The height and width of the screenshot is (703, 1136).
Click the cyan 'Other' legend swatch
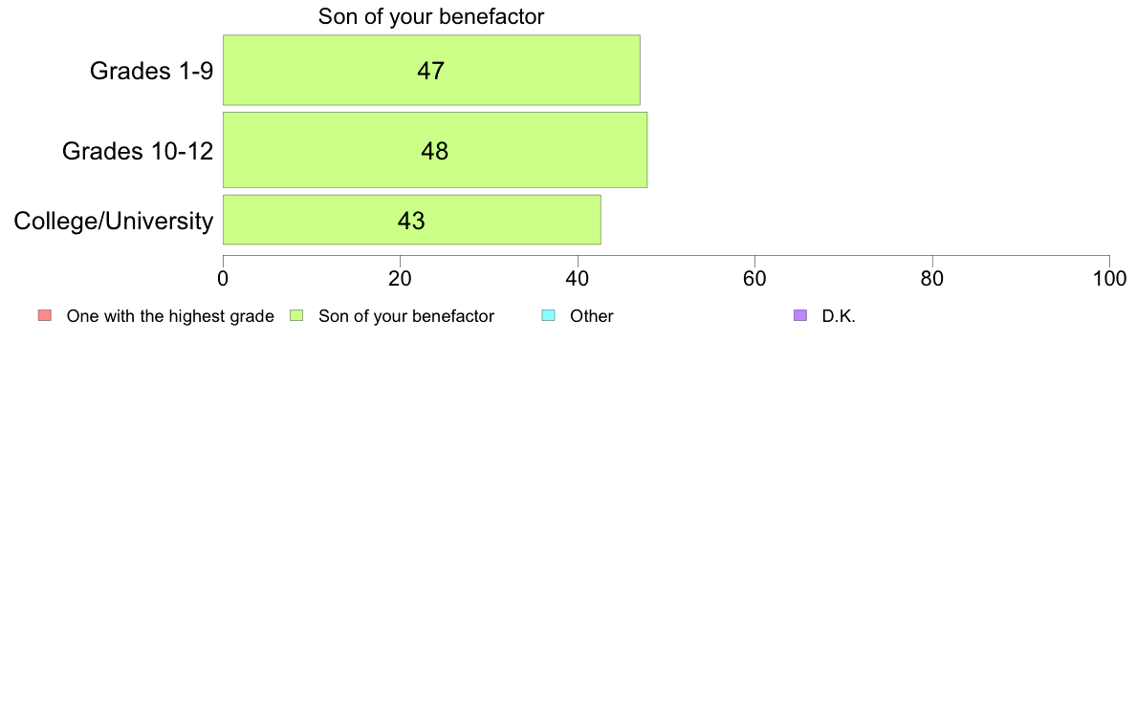tap(549, 315)
